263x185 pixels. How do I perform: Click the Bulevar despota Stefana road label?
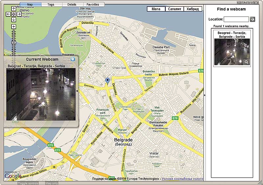[x=174, y=74]
